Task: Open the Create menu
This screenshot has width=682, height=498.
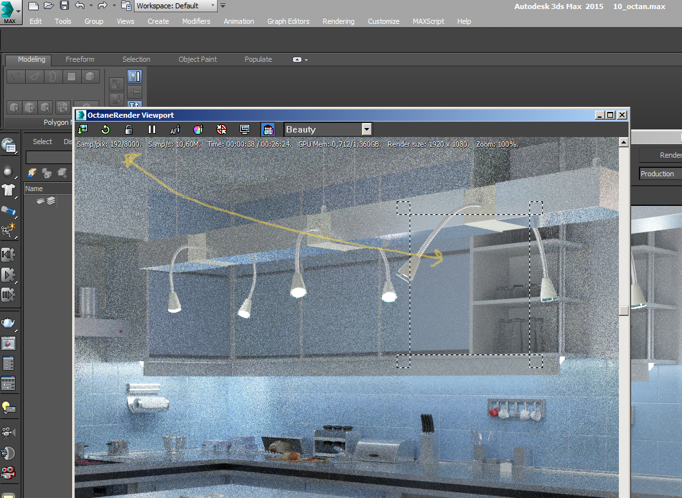Action: click(x=158, y=21)
